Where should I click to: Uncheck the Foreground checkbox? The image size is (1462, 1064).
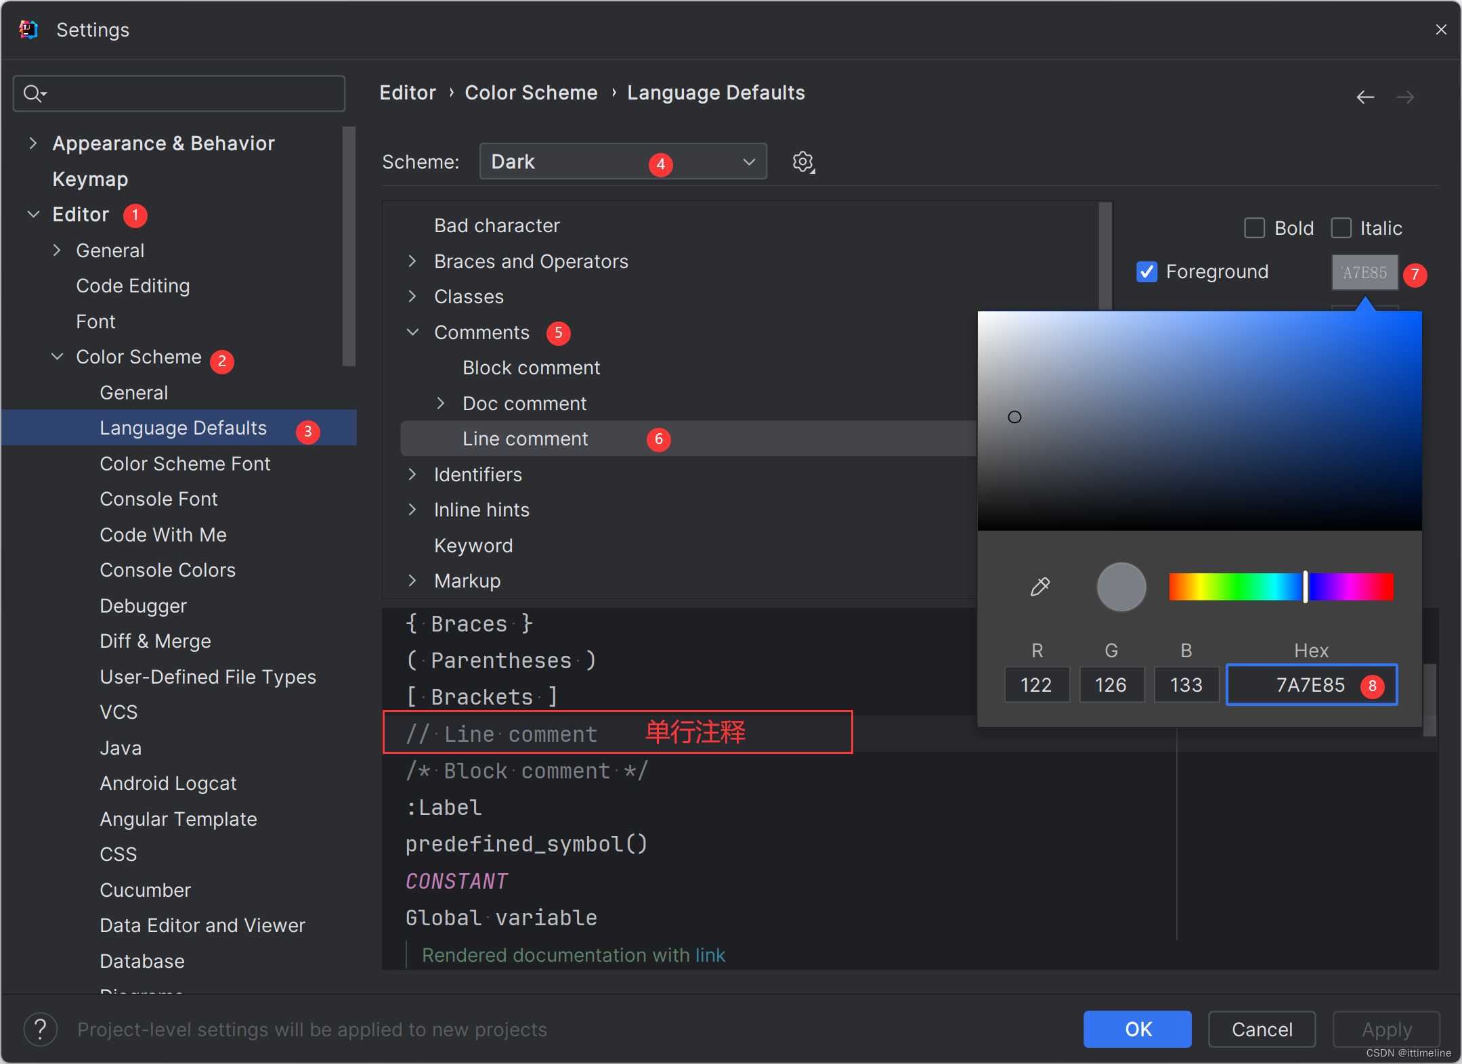(1146, 272)
